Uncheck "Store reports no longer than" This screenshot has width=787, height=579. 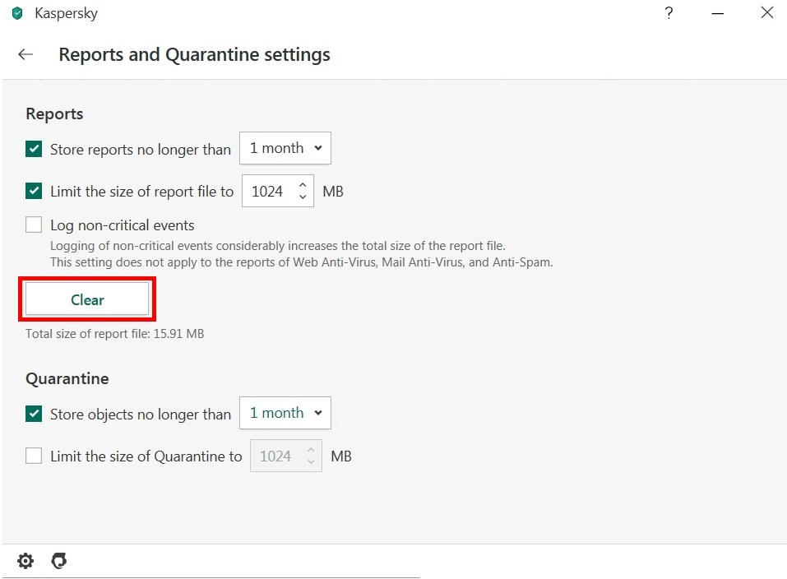[34, 149]
